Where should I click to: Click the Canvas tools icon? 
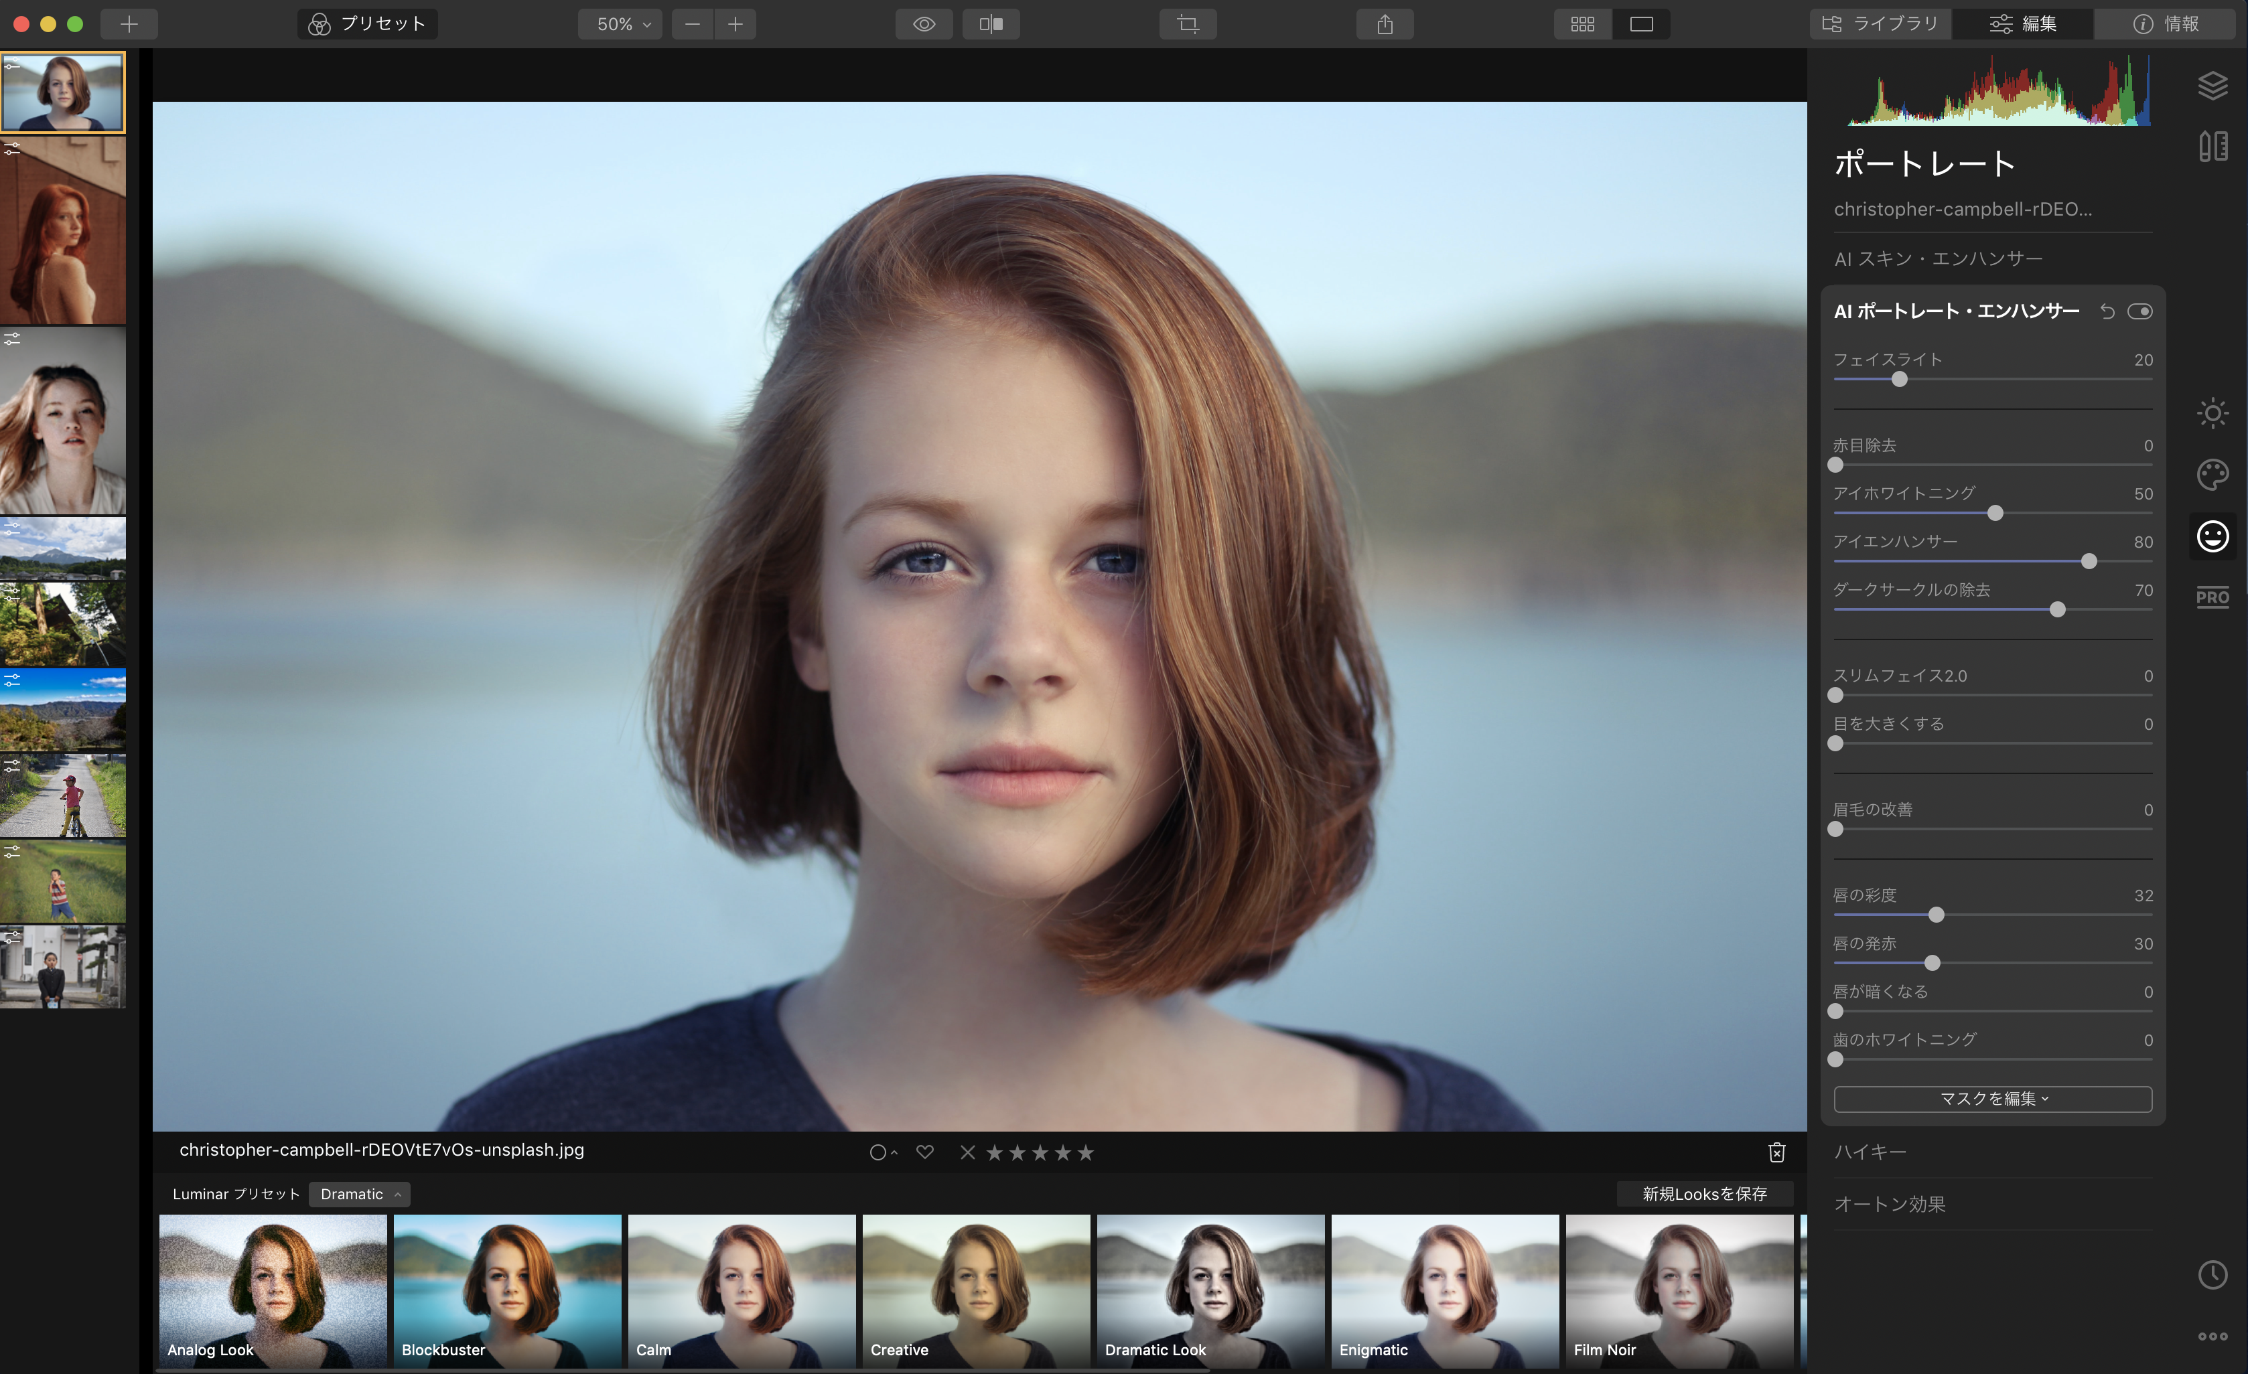coord(2212,147)
